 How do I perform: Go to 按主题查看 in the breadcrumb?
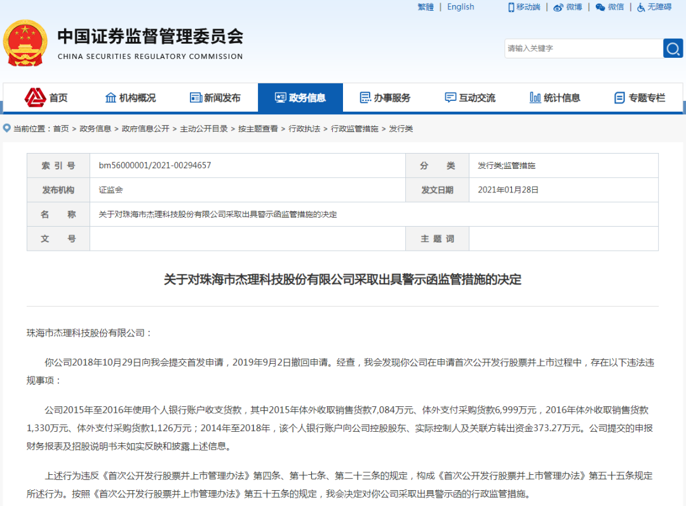coord(258,129)
